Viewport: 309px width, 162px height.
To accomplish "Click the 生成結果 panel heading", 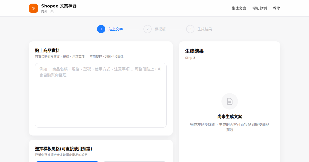I will [x=194, y=51].
